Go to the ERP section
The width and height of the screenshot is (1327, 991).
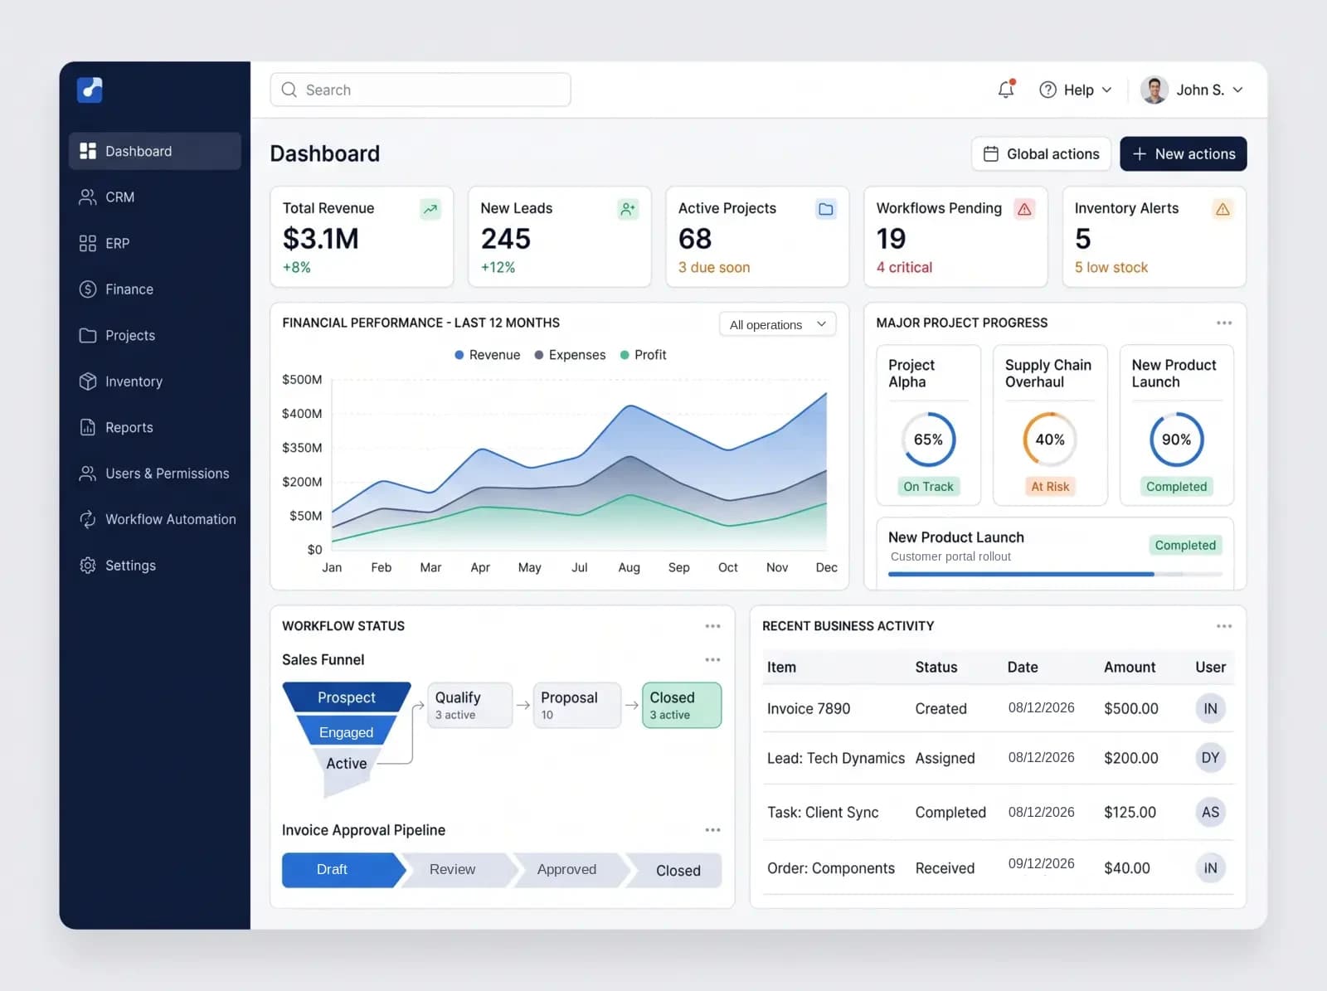pos(155,243)
